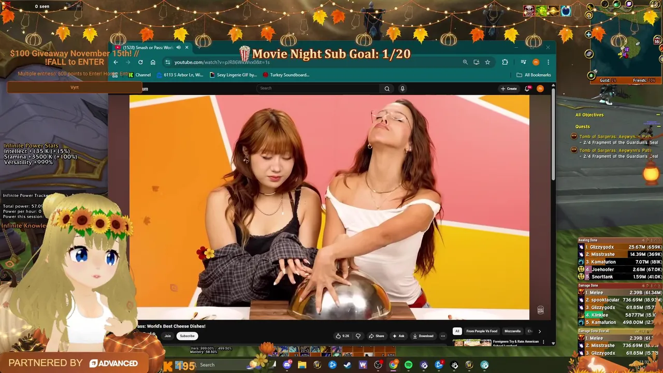Screen dimensions: 663x373
Task: Like the video showing 9.2K
Action: [343, 336]
